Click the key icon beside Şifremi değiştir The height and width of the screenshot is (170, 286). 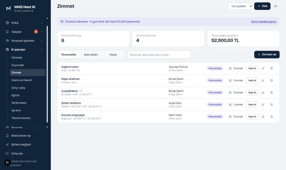[7, 145]
